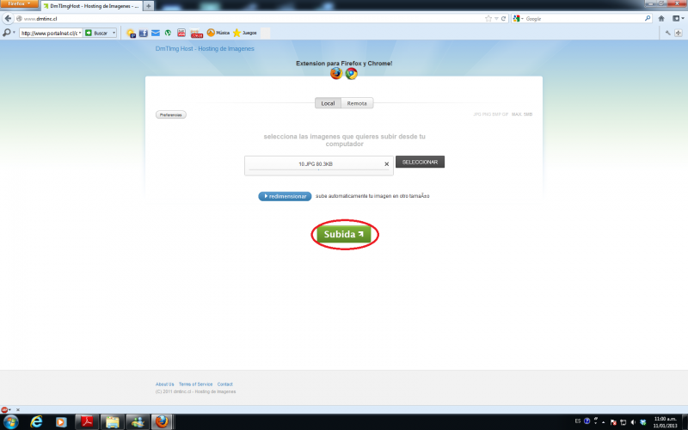Open the Buscar button dropdown arrow

coord(114,33)
